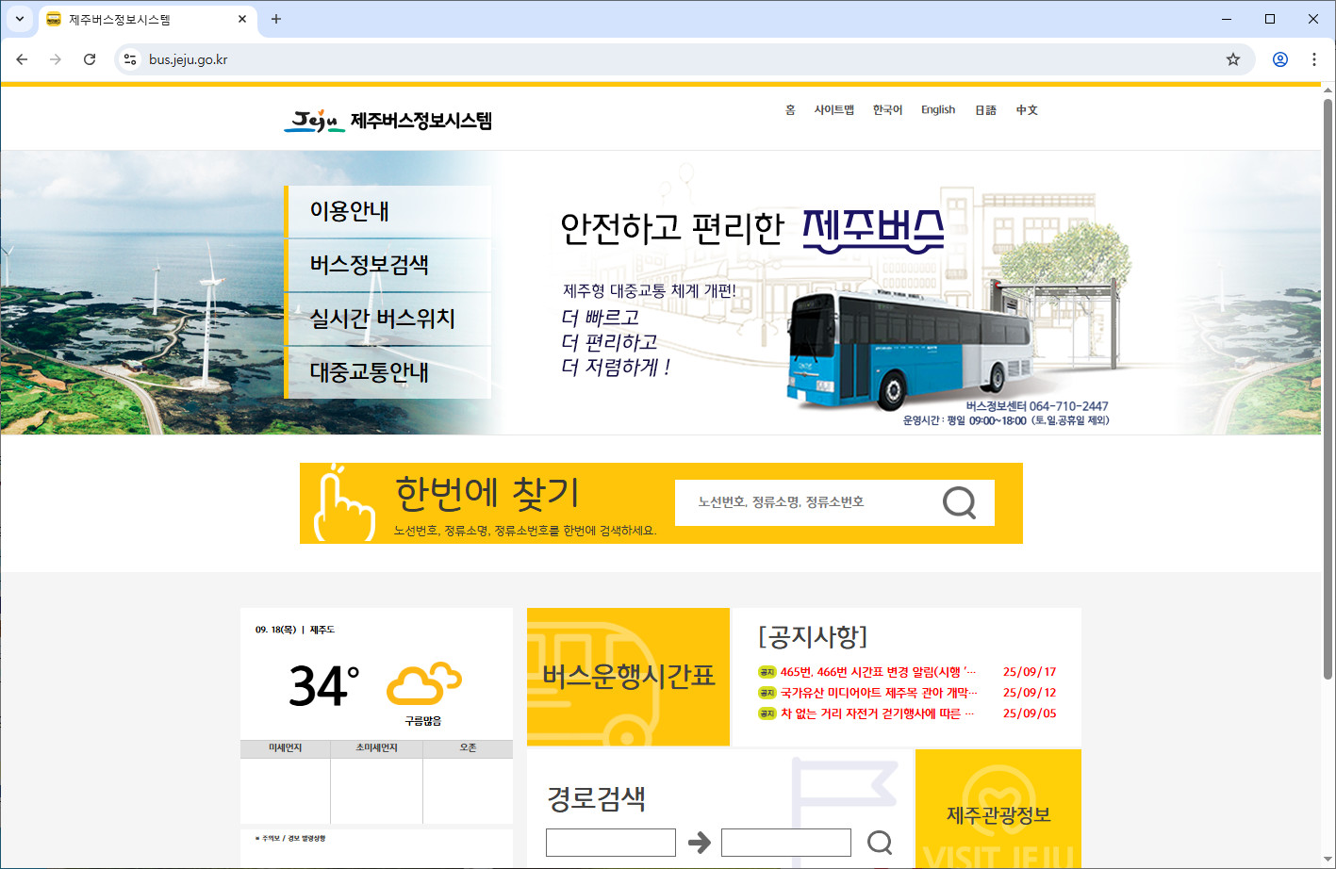Click the 홈 link
This screenshot has height=869, width=1336.
[x=790, y=110]
